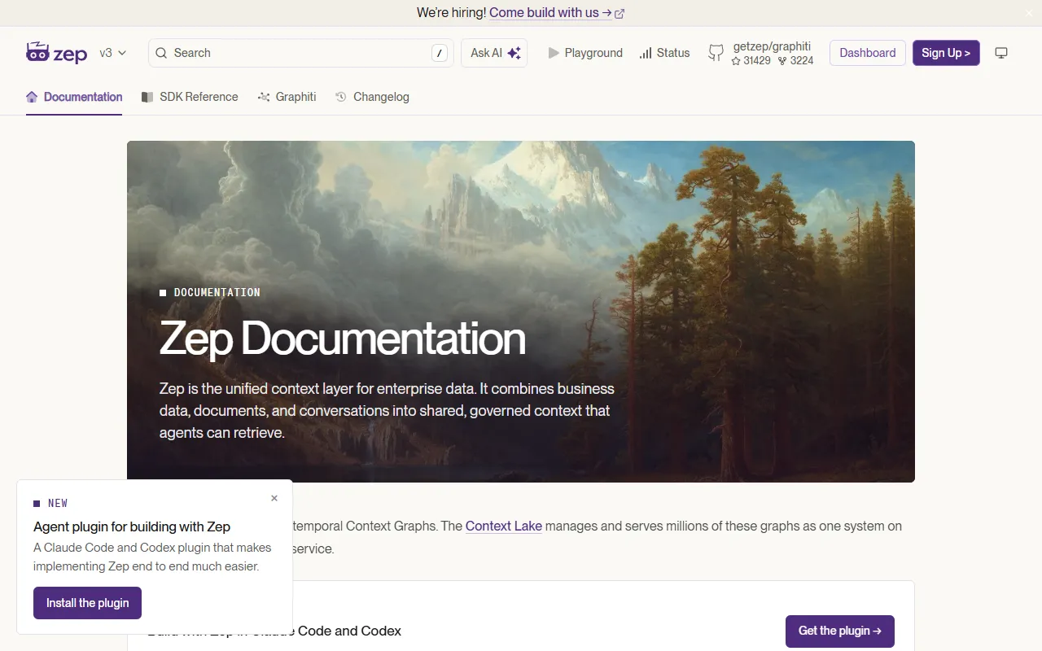Click the star count 31429
The image size is (1042, 651).
[x=751, y=60]
